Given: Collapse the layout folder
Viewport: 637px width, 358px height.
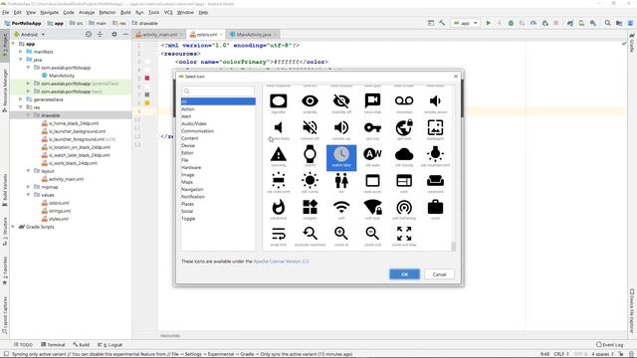Looking at the screenshot, I should (x=28, y=171).
